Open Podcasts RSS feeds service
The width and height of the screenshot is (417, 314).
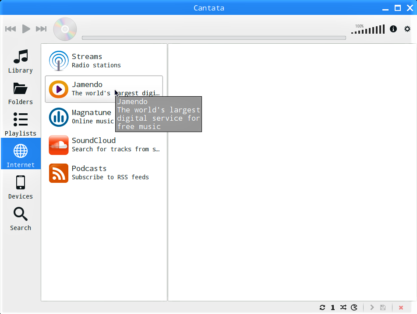104,173
